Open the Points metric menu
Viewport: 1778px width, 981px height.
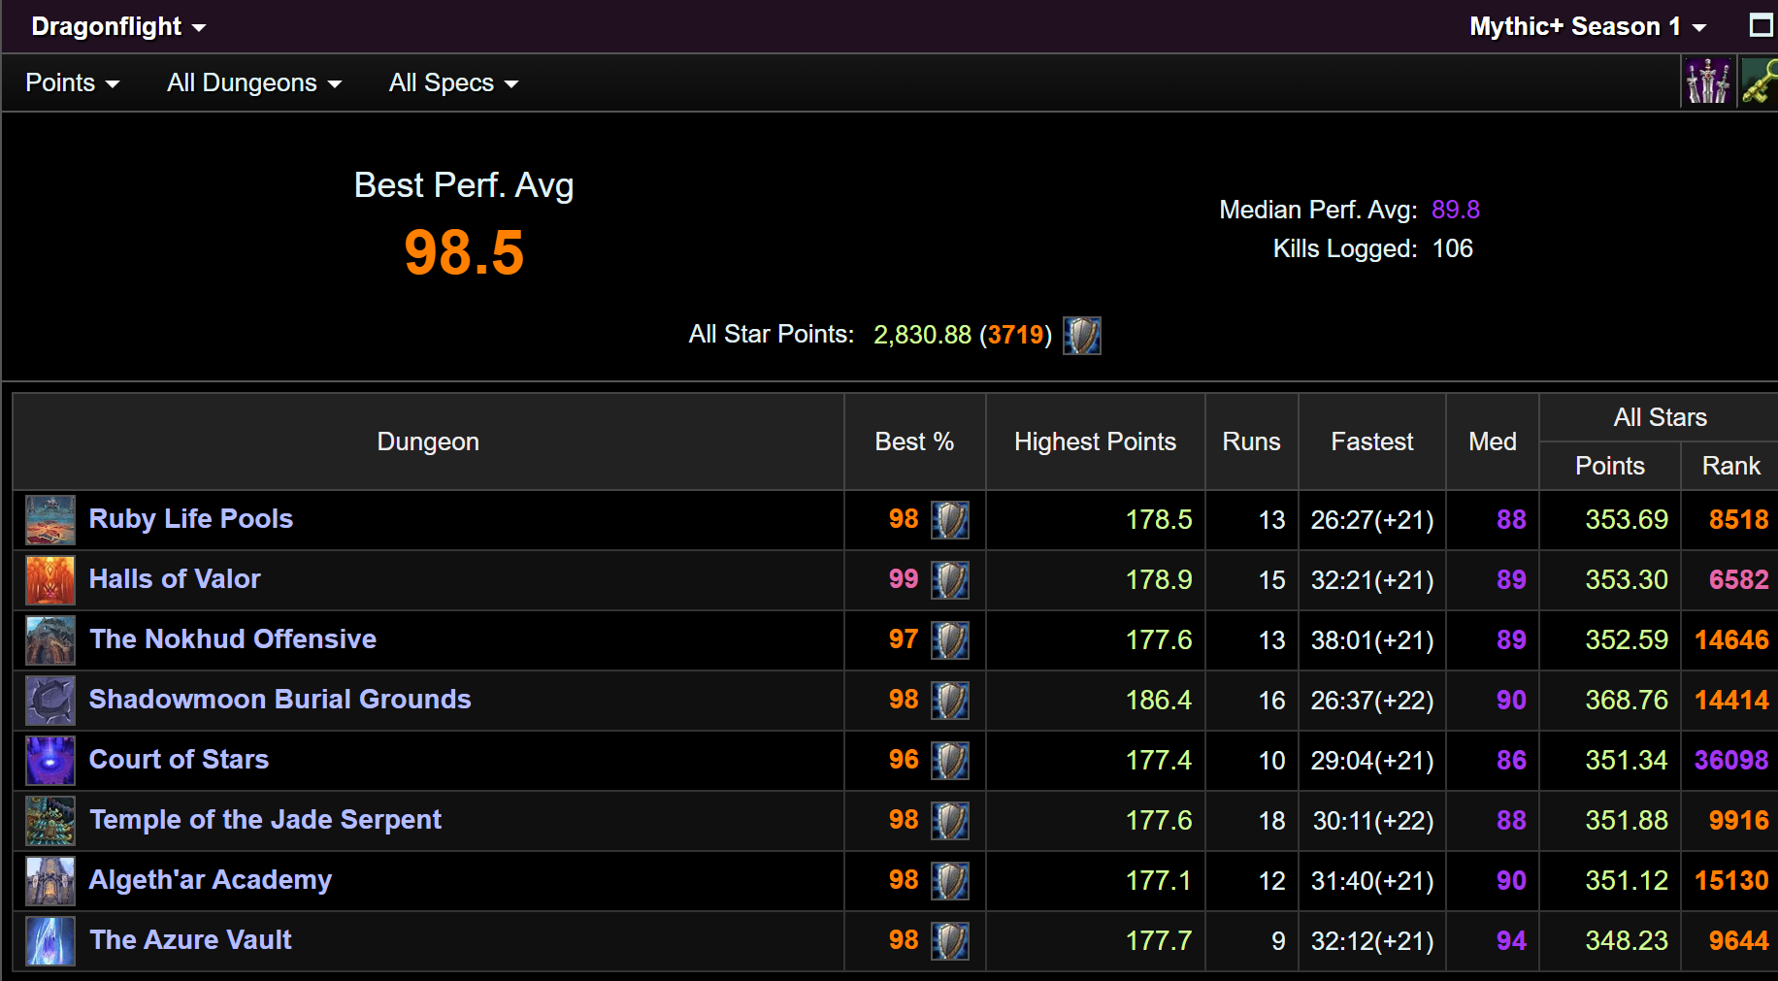[x=72, y=83]
